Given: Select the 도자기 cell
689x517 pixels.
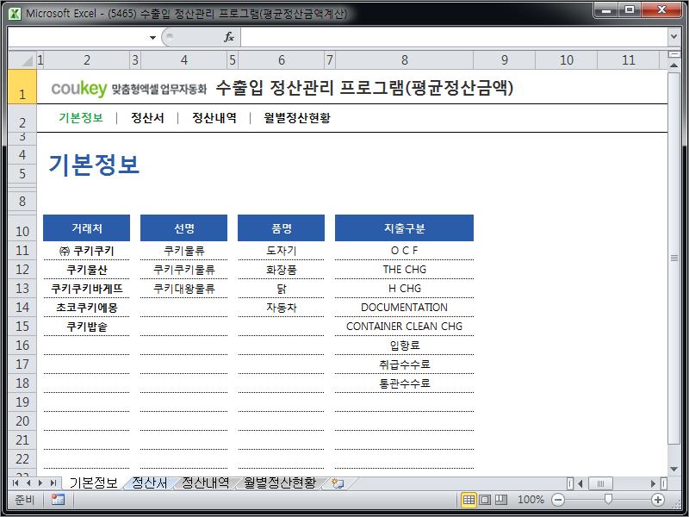Looking at the screenshot, I should [x=282, y=251].
